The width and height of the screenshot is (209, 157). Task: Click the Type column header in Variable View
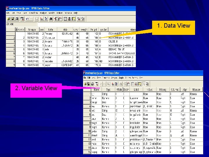[x=108, y=90]
